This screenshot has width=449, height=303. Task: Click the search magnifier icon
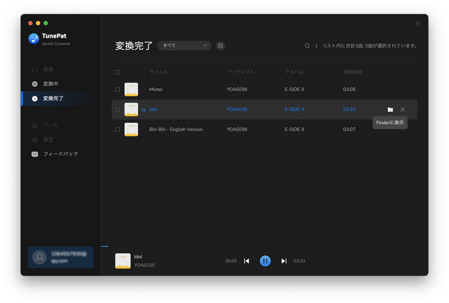click(x=307, y=46)
